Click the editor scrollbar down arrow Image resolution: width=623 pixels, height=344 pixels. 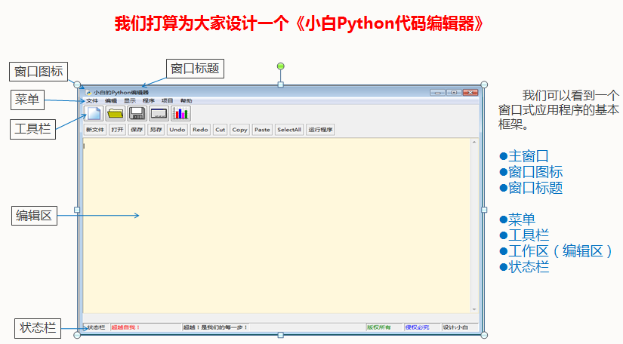tap(474, 309)
